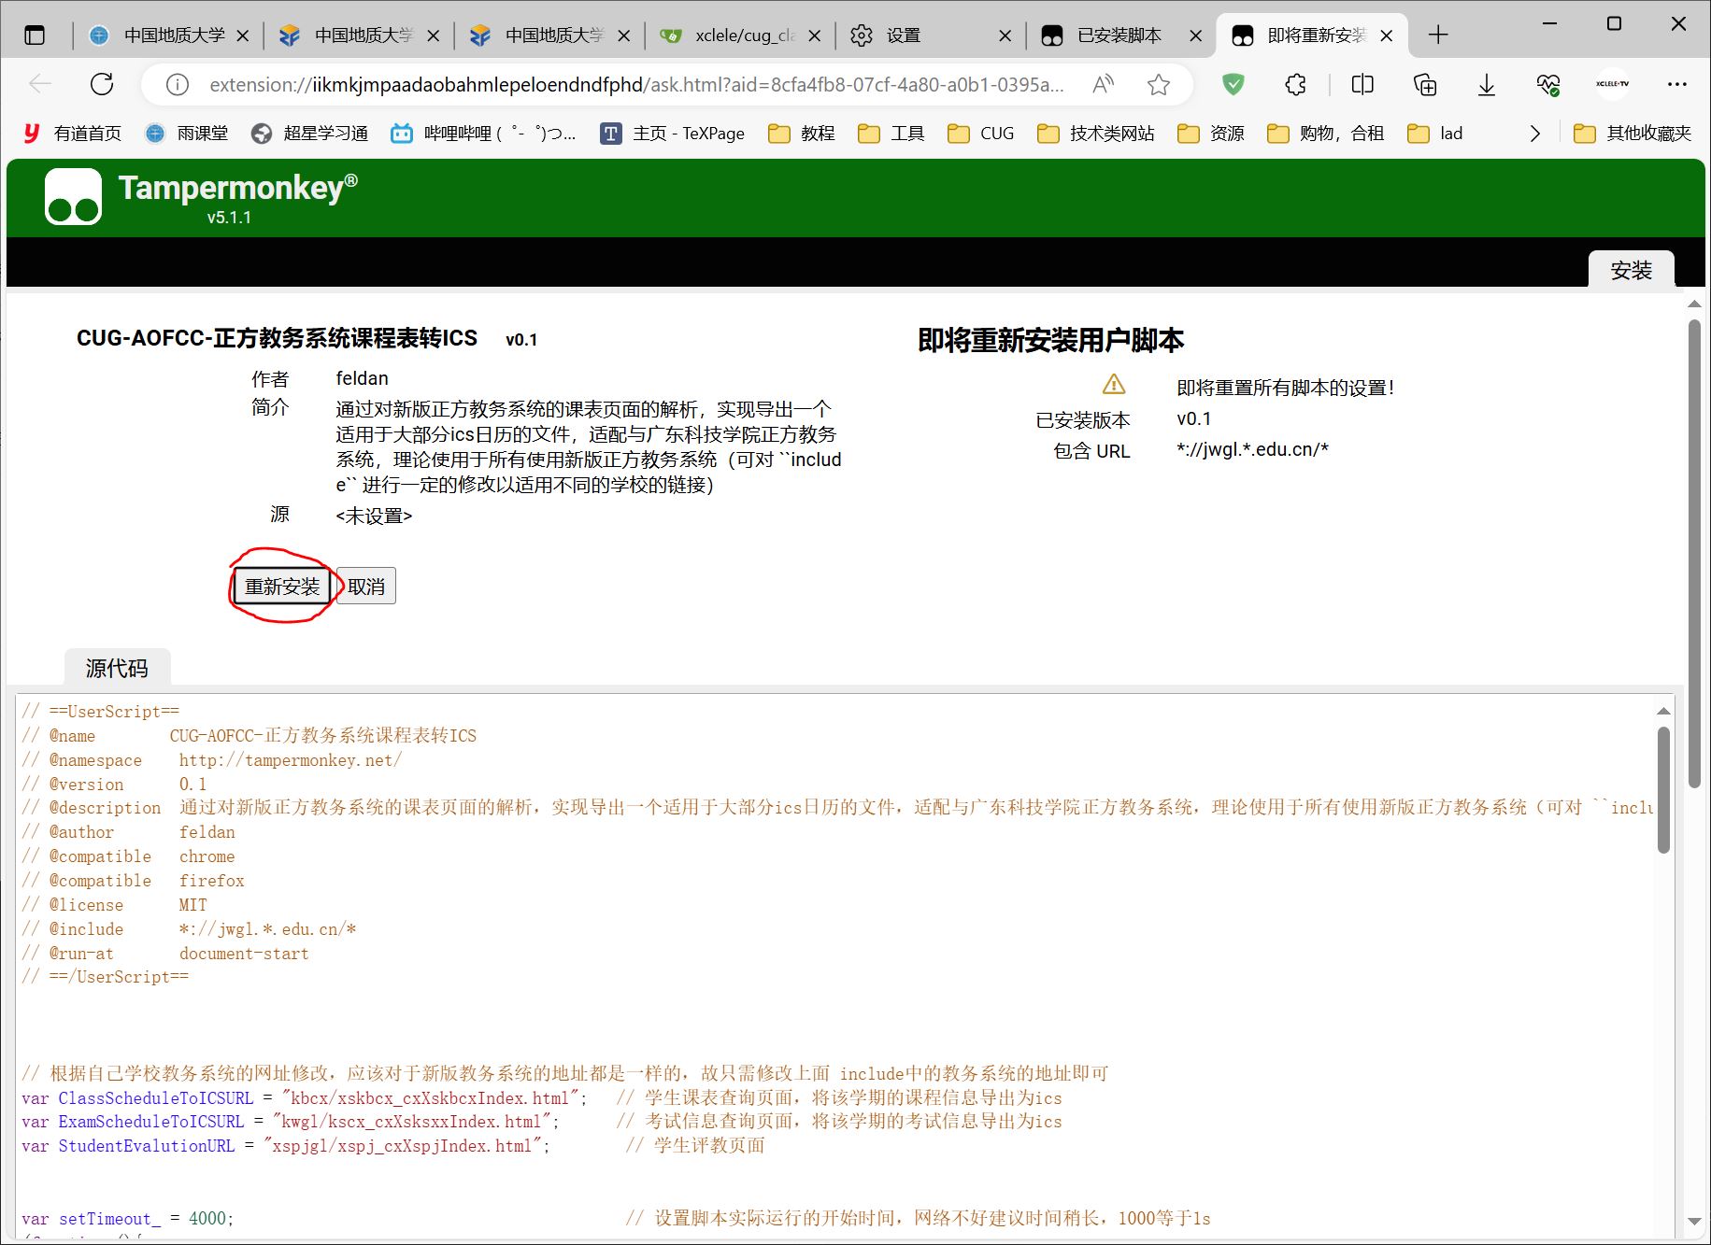
Task: Close the 设置 tab
Action: tap(1005, 35)
